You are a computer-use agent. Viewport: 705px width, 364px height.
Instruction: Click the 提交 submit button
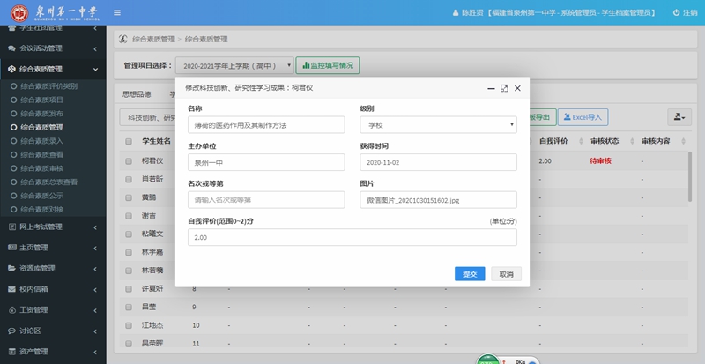470,274
